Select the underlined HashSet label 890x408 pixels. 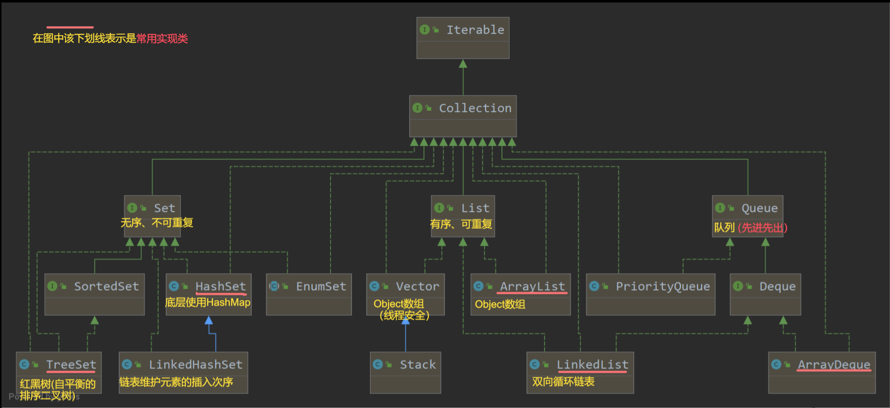221,287
